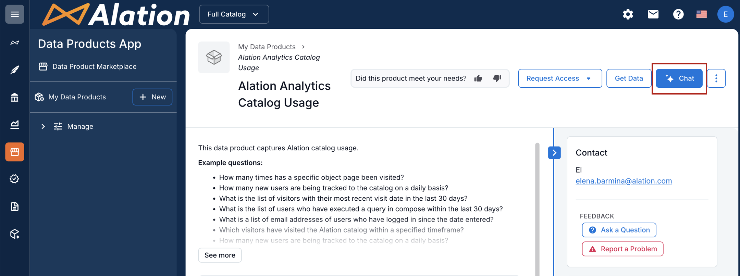Click the thumbs down feedback button
The height and width of the screenshot is (276, 740).
pyautogui.click(x=497, y=78)
